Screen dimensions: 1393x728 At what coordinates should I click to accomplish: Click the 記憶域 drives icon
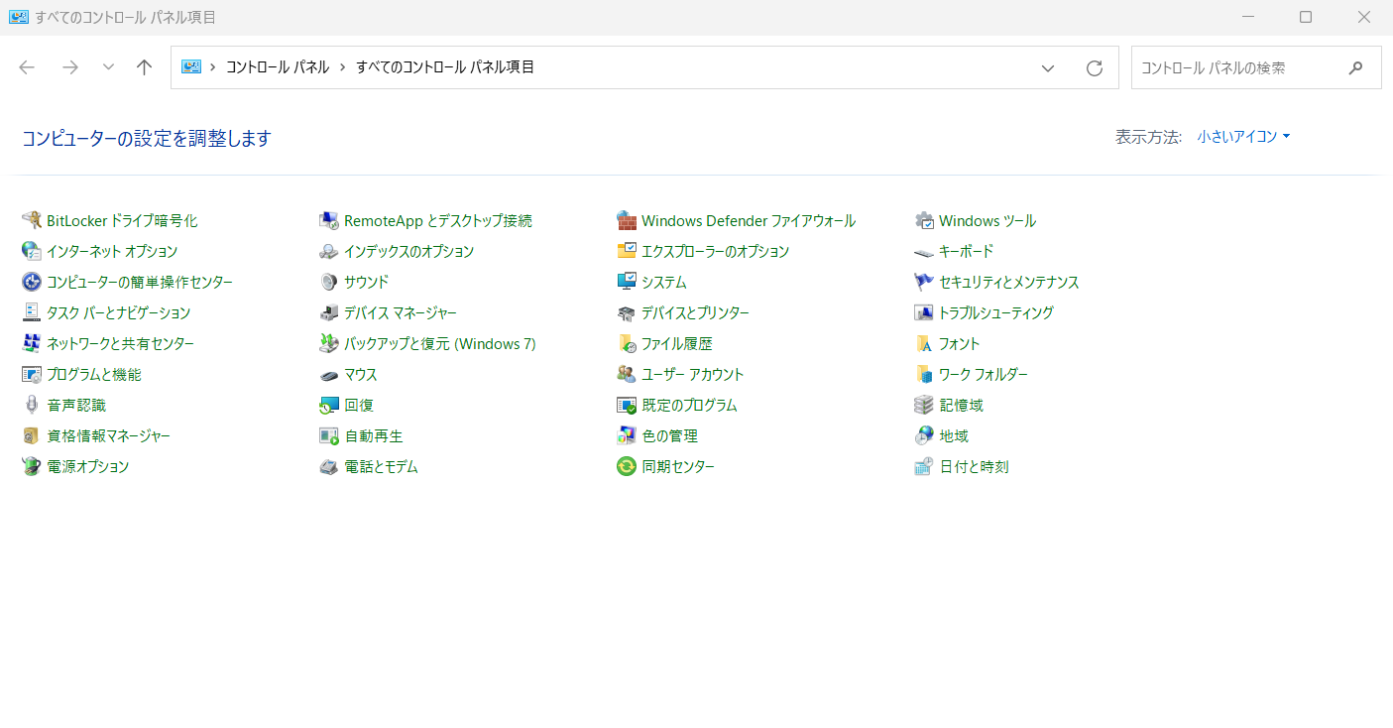point(924,405)
